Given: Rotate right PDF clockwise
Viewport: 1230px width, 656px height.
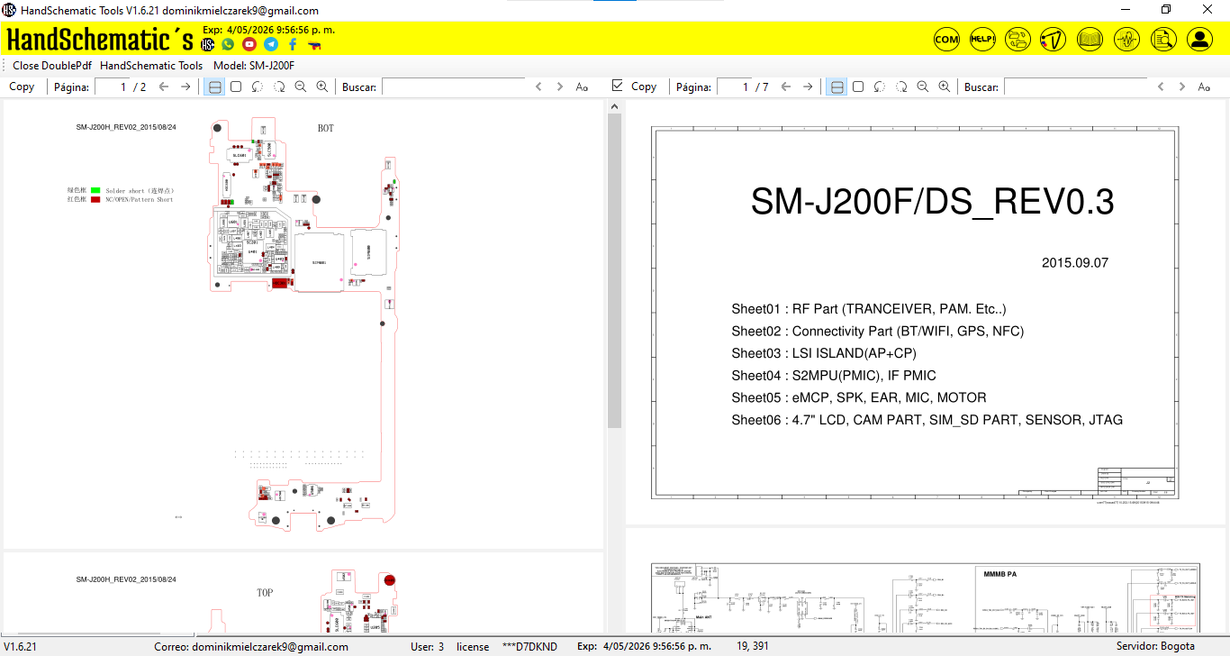Looking at the screenshot, I should point(901,87).
